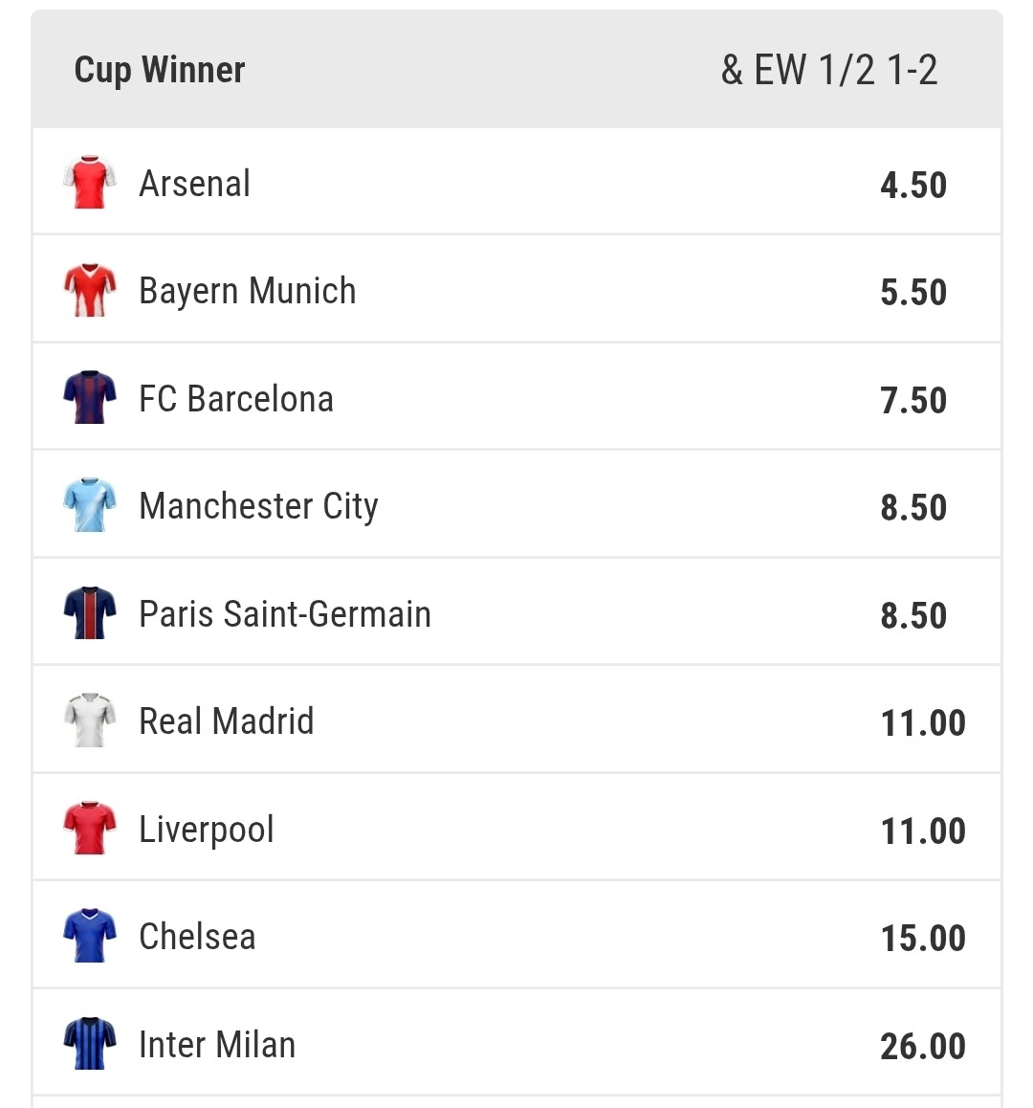Pick FC Barcelona at 7.50
Image resolution: width=1033 pixels, height=1108 pixels.
[x=912, y=400]
